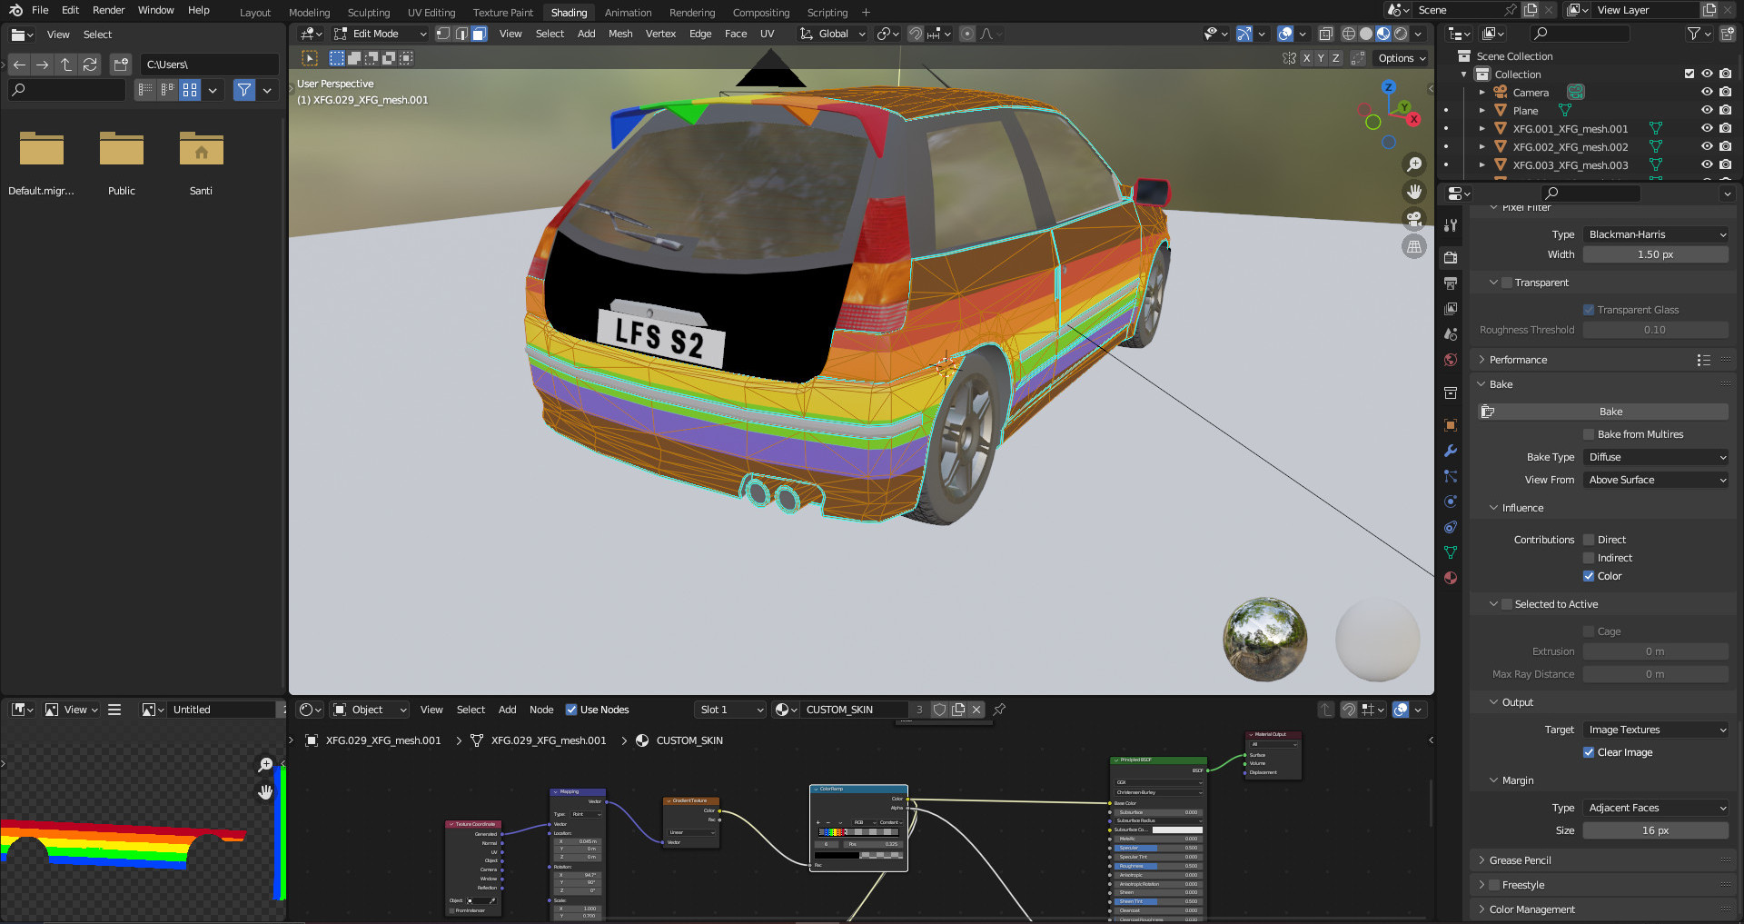Click the Bake button
The width and height of the screenshot is (1744, 924).
1604,412
